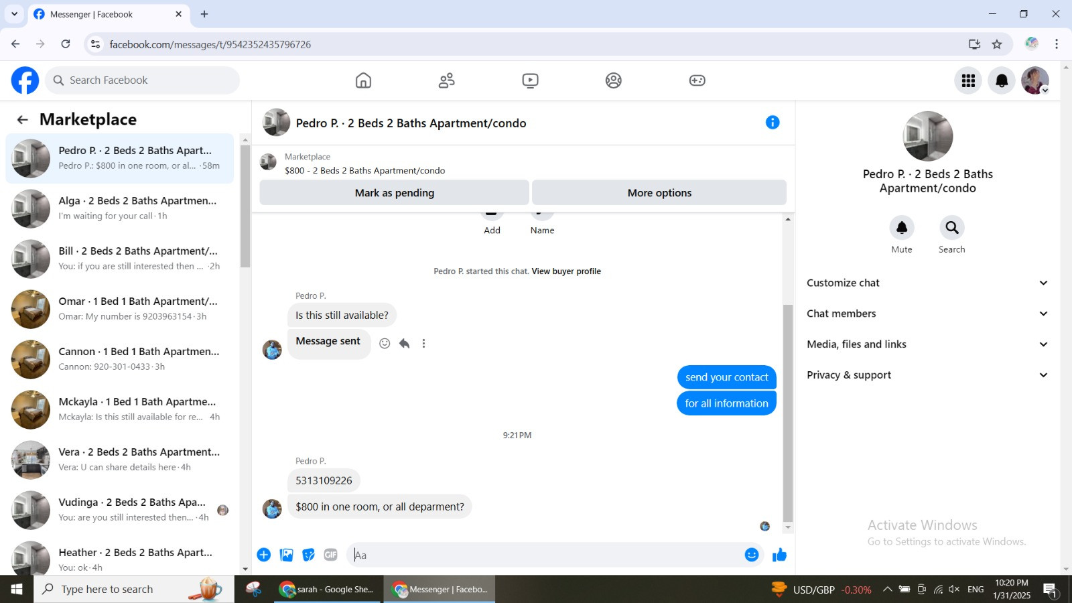Open the account profile dropdown
The width and height of the screenshot is (1072, 603).
click(x=1035, y=80)
